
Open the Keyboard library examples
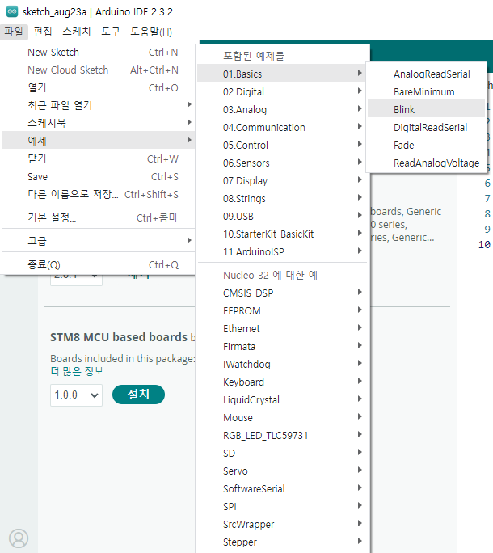point(282,382)
